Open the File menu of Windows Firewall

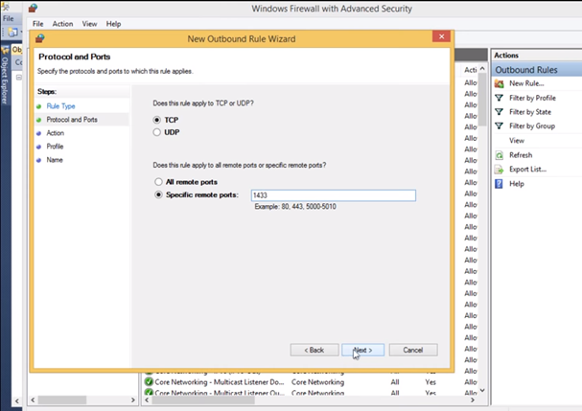tap(37, 24)
